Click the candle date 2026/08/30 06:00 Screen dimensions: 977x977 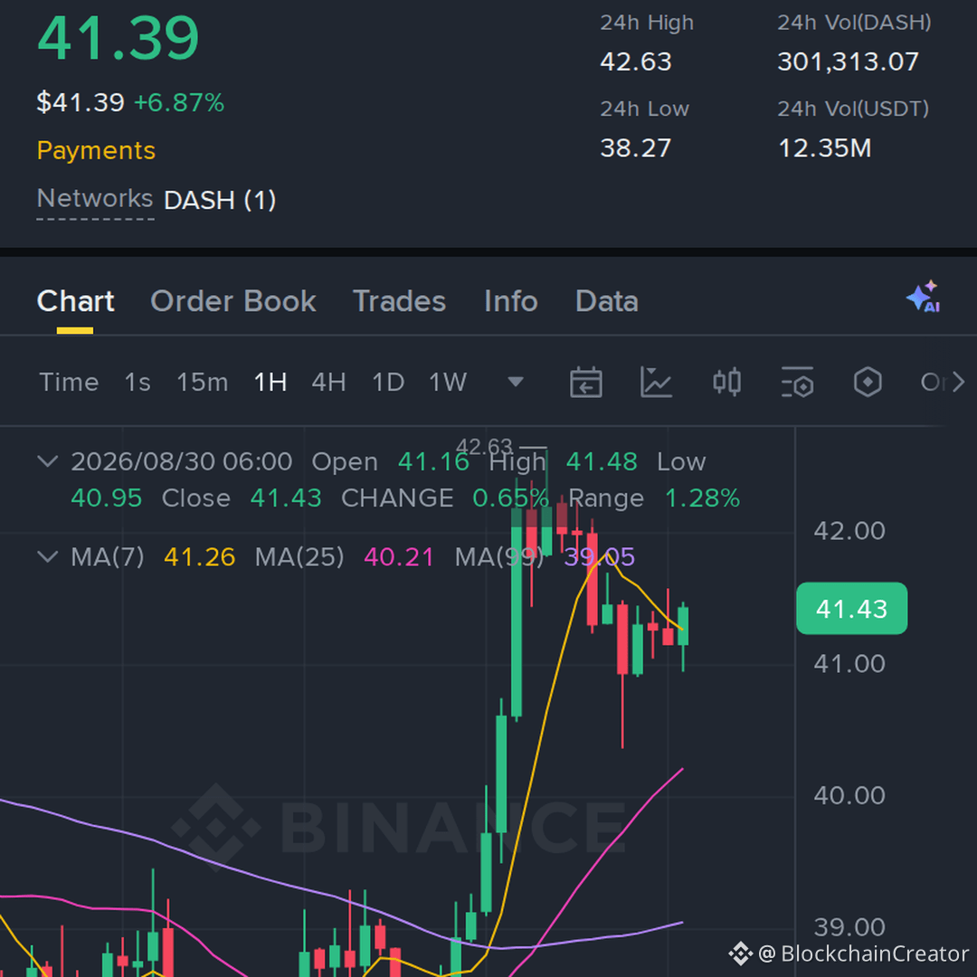181,461
